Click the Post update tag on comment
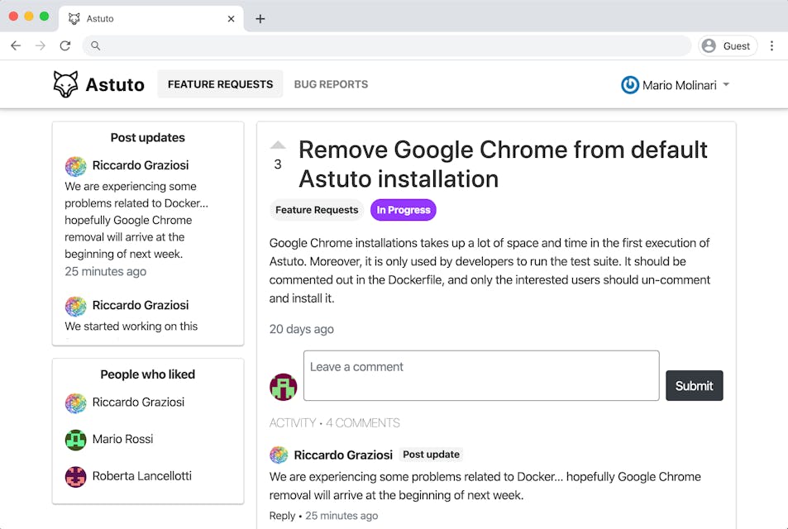Image resolution: width=788 pixels, height=529 pixels. [431, 454]
